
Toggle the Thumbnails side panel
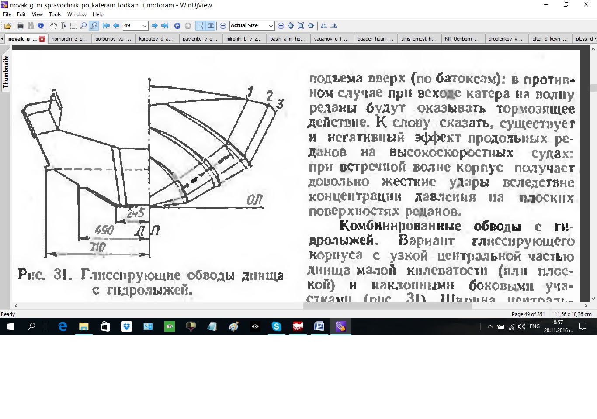click(x=6, y=72)
